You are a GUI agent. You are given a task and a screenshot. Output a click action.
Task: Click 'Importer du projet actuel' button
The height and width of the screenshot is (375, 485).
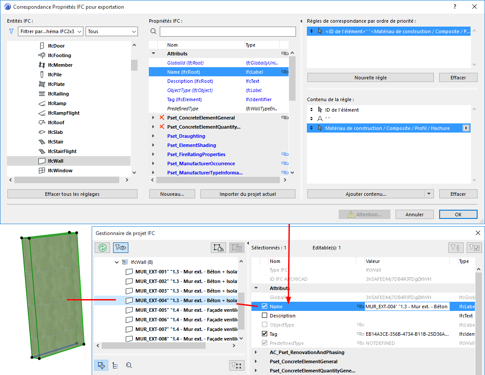[248, 194]
